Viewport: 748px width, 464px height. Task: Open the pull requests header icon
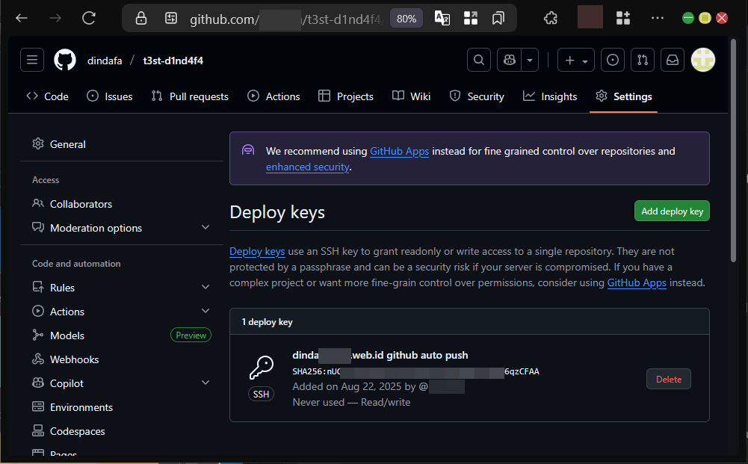pyautogui.click(x=642, y=61)
